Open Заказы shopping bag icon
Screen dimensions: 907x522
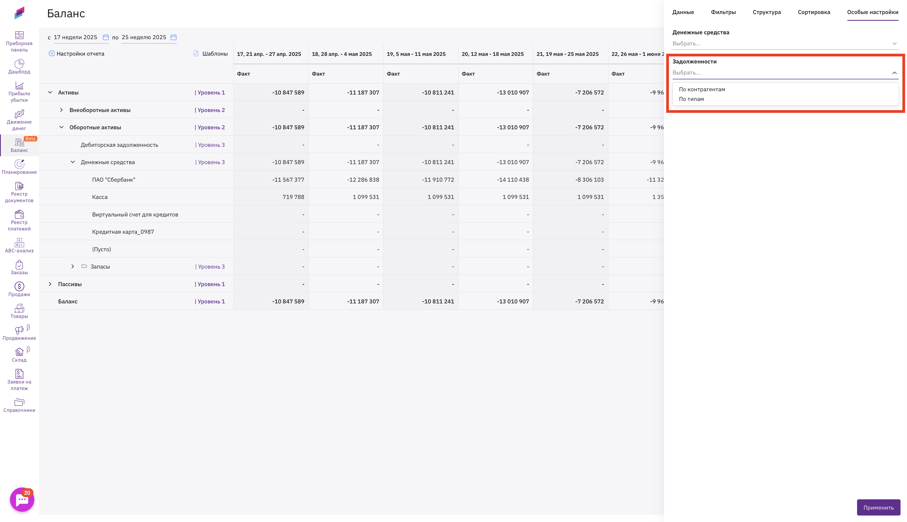click(19, 264)
